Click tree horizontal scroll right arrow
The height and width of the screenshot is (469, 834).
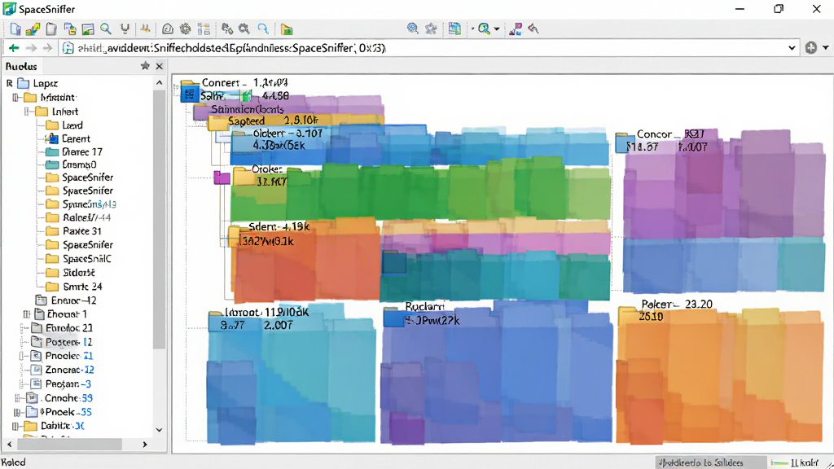coord(145,444)
